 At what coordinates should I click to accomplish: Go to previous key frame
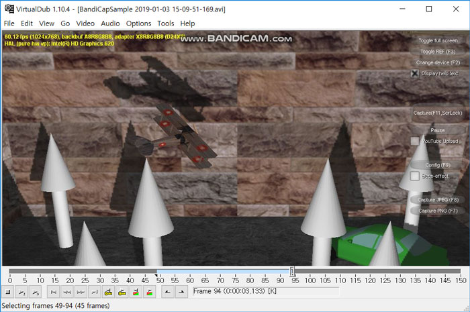click(109, 292)
